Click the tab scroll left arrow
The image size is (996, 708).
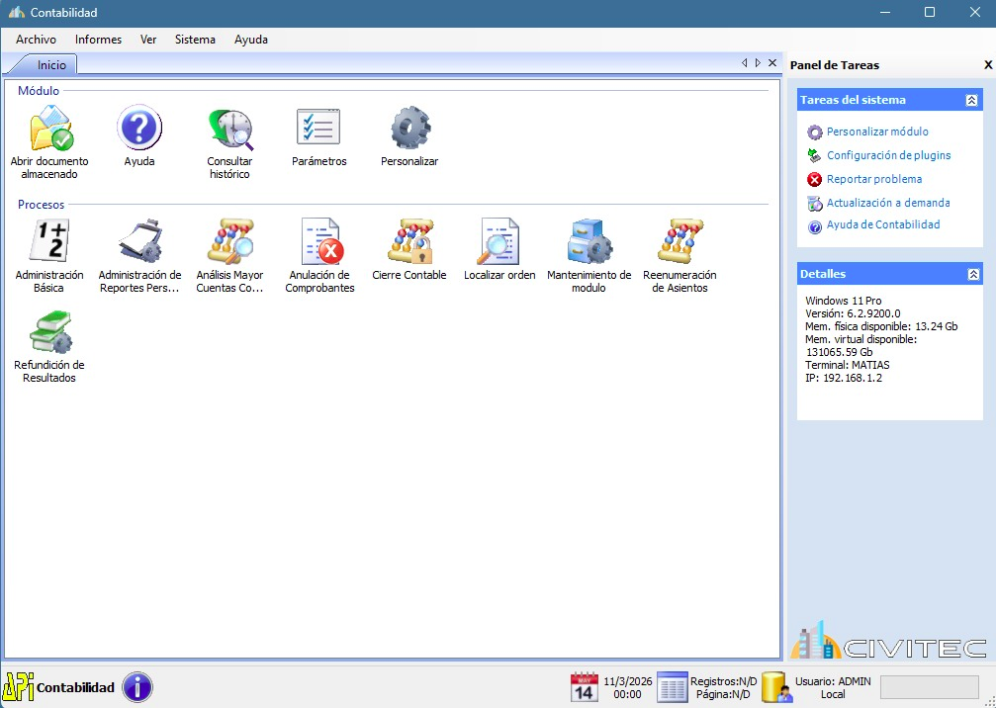pos(744,63)
